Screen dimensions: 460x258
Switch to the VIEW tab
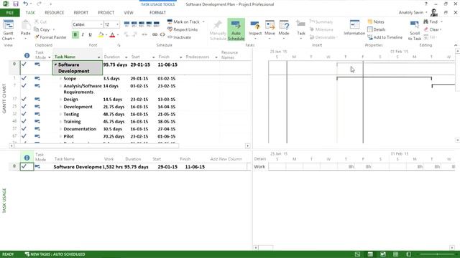129,13
